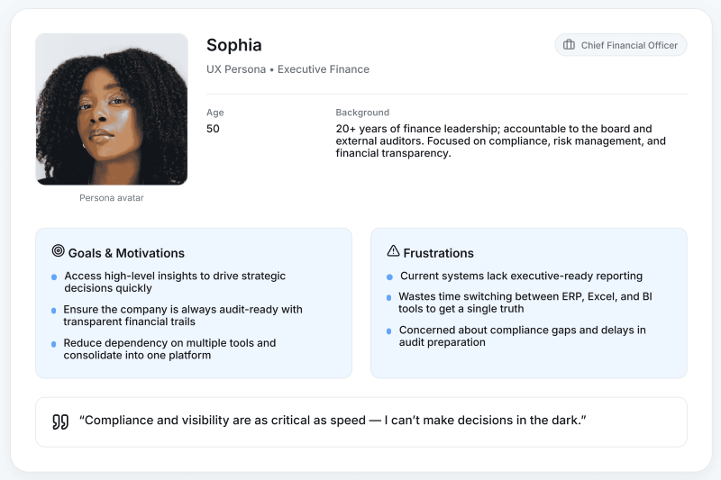Click the Frustrations heading
The height and width of the screenshot is (480, 721).
pos(438,253)
